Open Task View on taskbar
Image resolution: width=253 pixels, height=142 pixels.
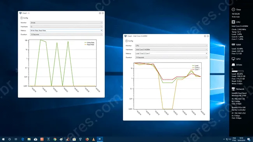tap(16, 139)
